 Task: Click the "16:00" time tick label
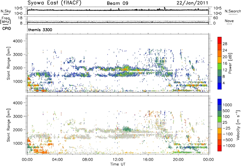pyautogui.click(x=148, y=160)
